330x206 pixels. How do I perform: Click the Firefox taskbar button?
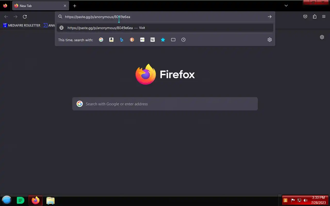coord(36,200)
